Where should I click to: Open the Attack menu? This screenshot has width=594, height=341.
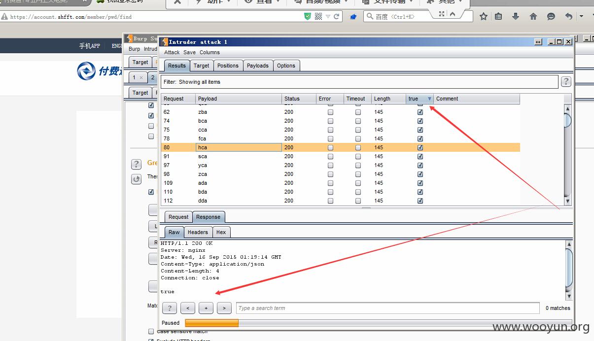point(172,52)
